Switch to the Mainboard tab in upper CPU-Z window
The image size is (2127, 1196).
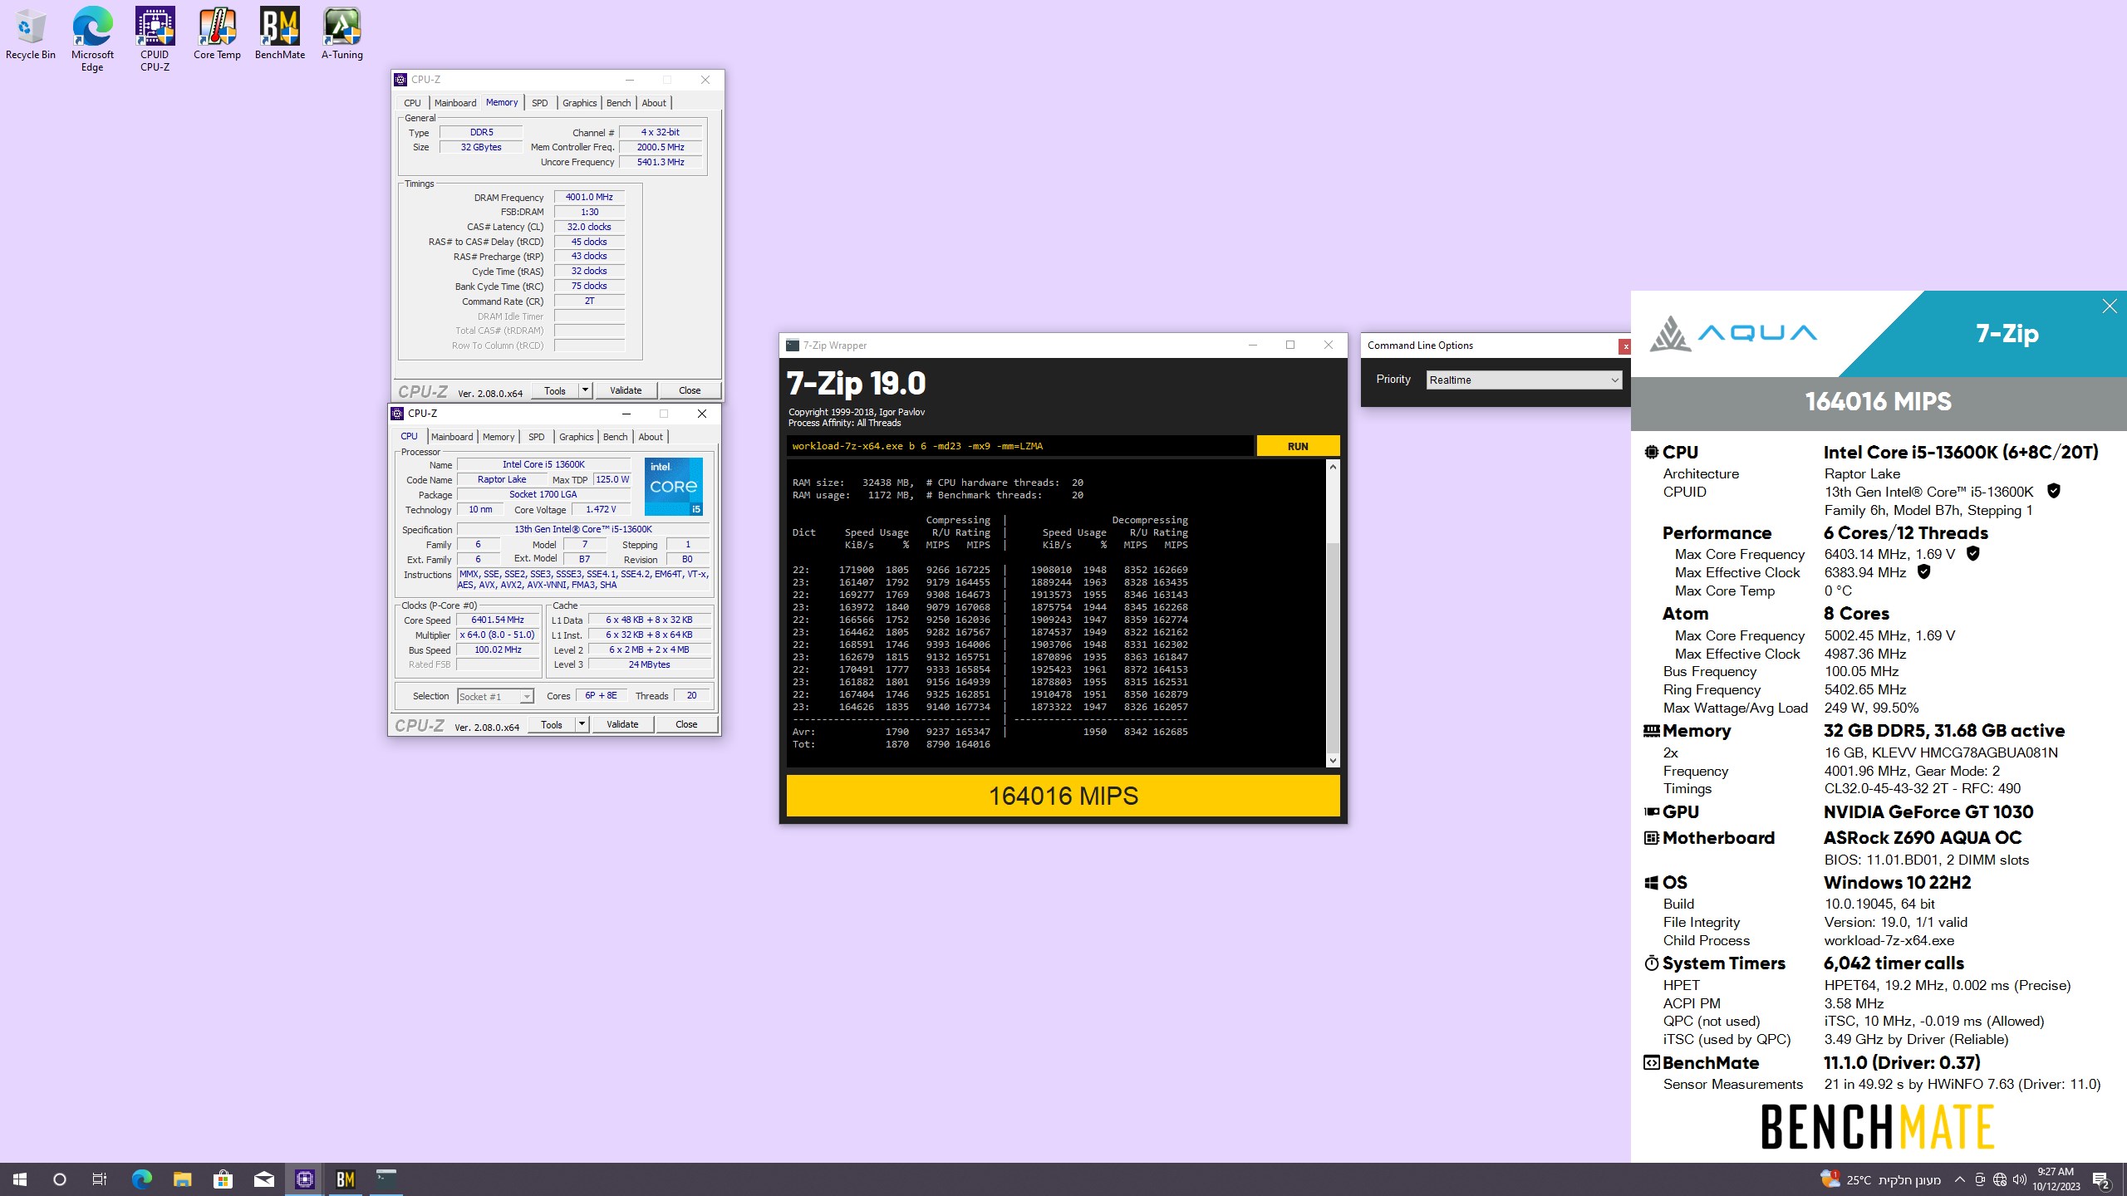pos(455,103)
